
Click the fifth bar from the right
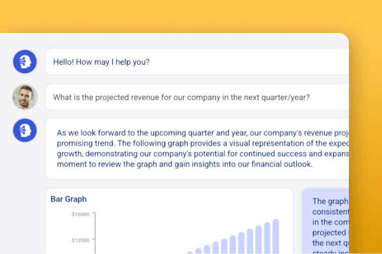coord(242,243)
